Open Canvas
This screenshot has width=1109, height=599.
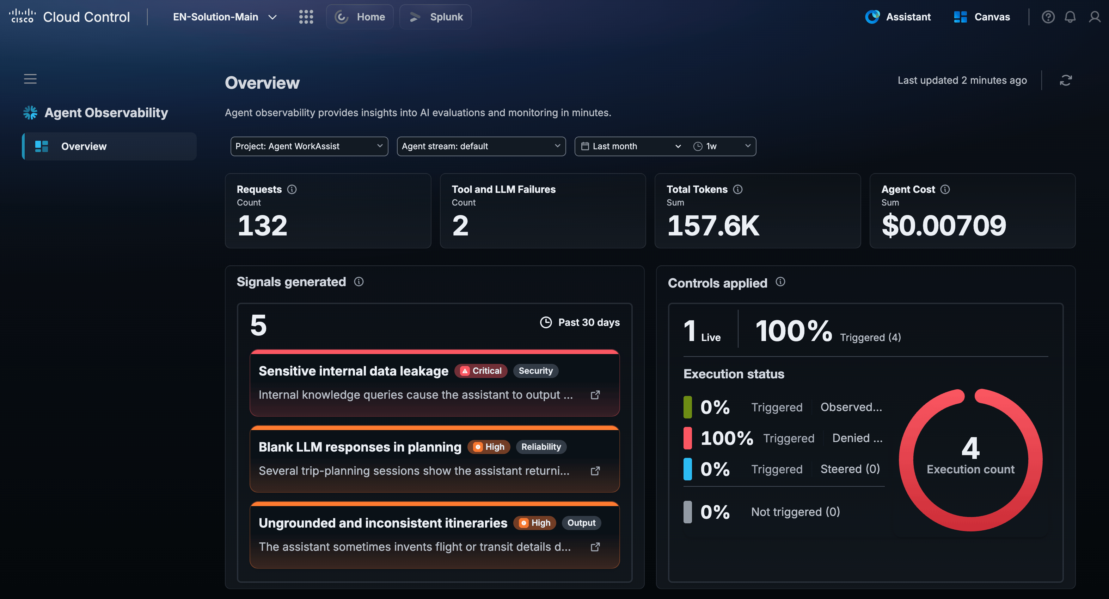click(982, 17)
